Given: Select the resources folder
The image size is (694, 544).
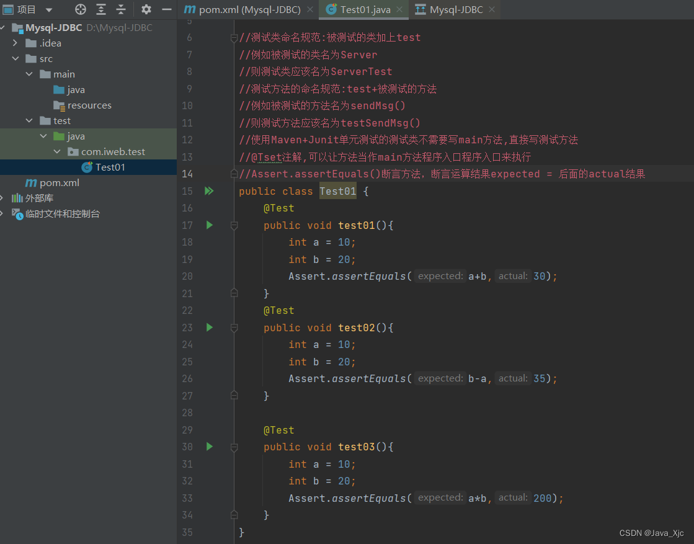Looking at the screenshot, I should [82, 105].
